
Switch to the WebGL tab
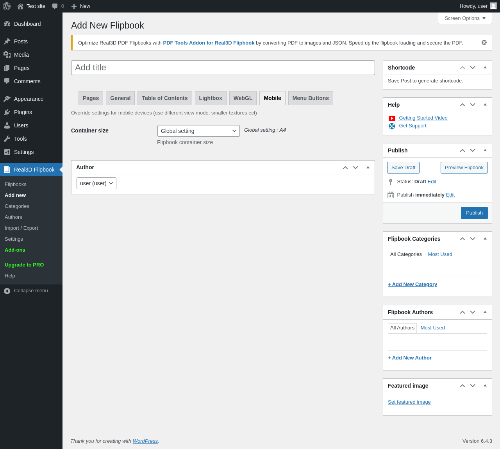point(243,98)
